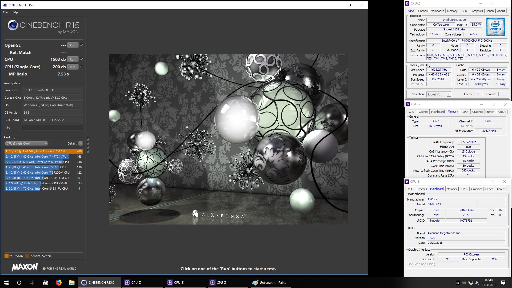Click the orange Your Score legend swatch

[6, 256]
